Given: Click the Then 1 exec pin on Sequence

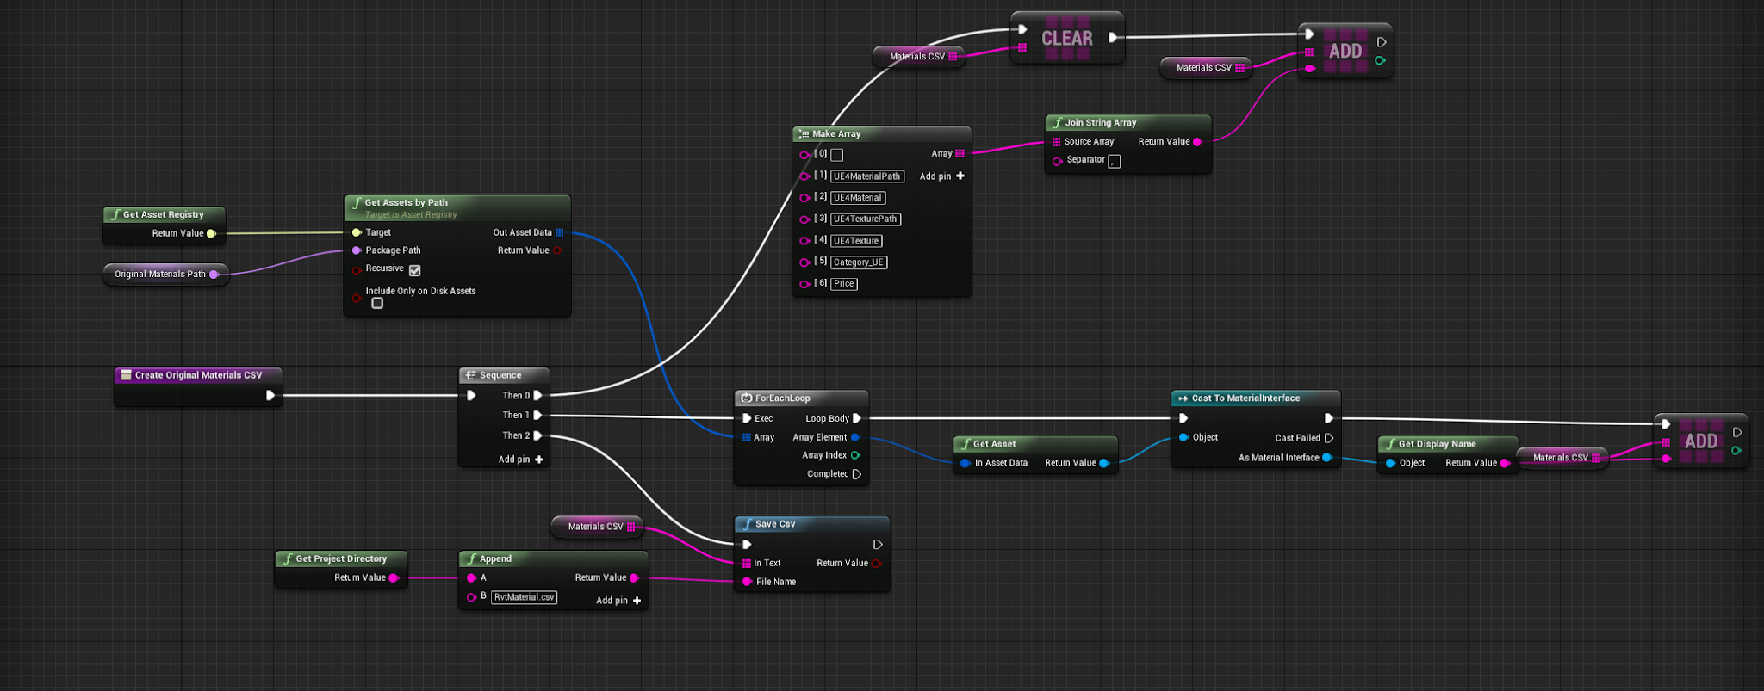Looking at the screenshot, I should click(537, 416).
